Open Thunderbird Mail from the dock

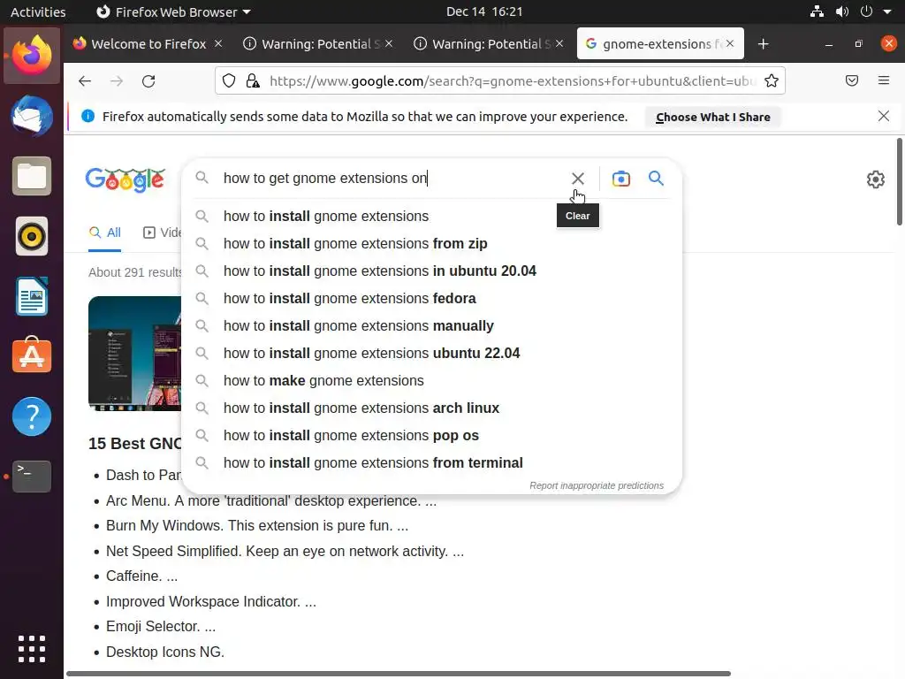(32, 116)
